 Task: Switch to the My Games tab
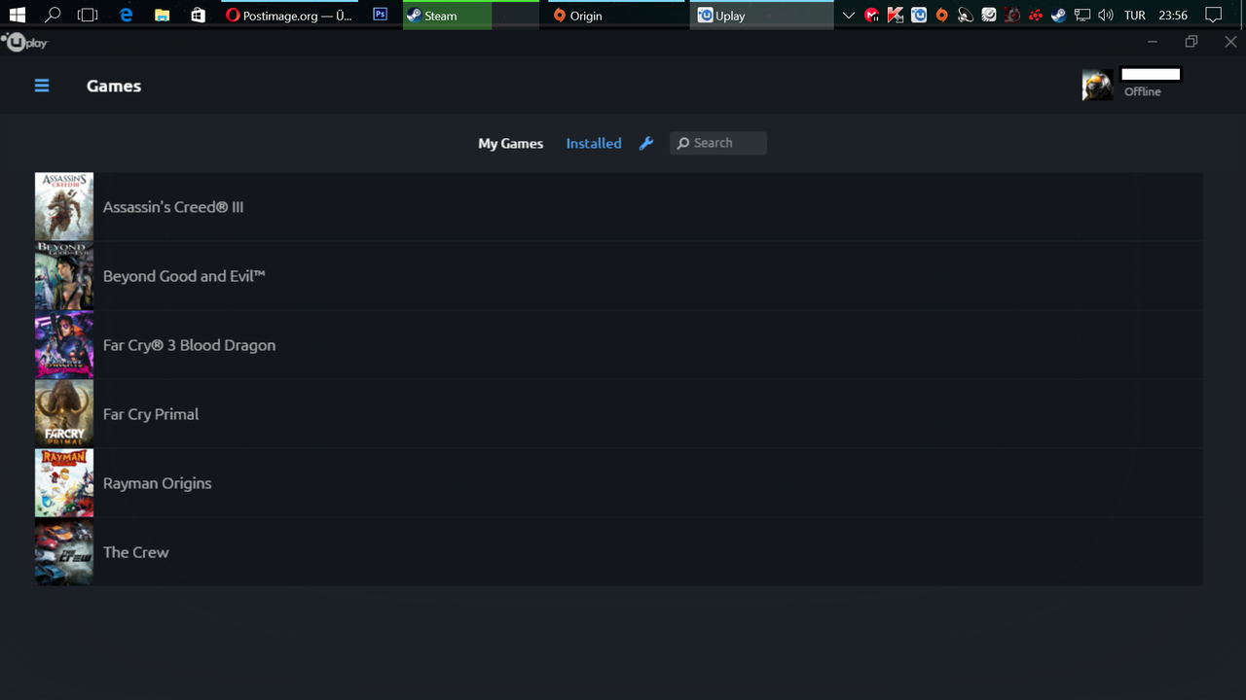(510, 143)
